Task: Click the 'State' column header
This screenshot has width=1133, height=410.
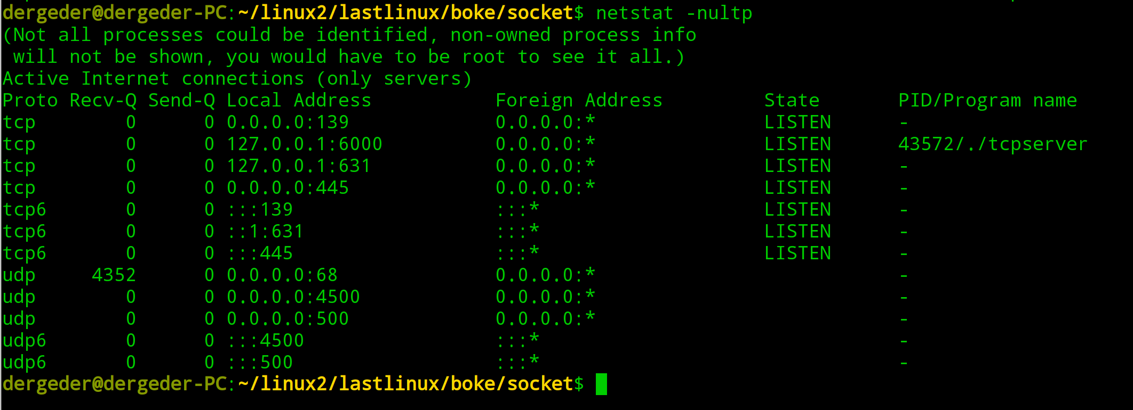Action: pyautogui.click(x=792, y=101)
